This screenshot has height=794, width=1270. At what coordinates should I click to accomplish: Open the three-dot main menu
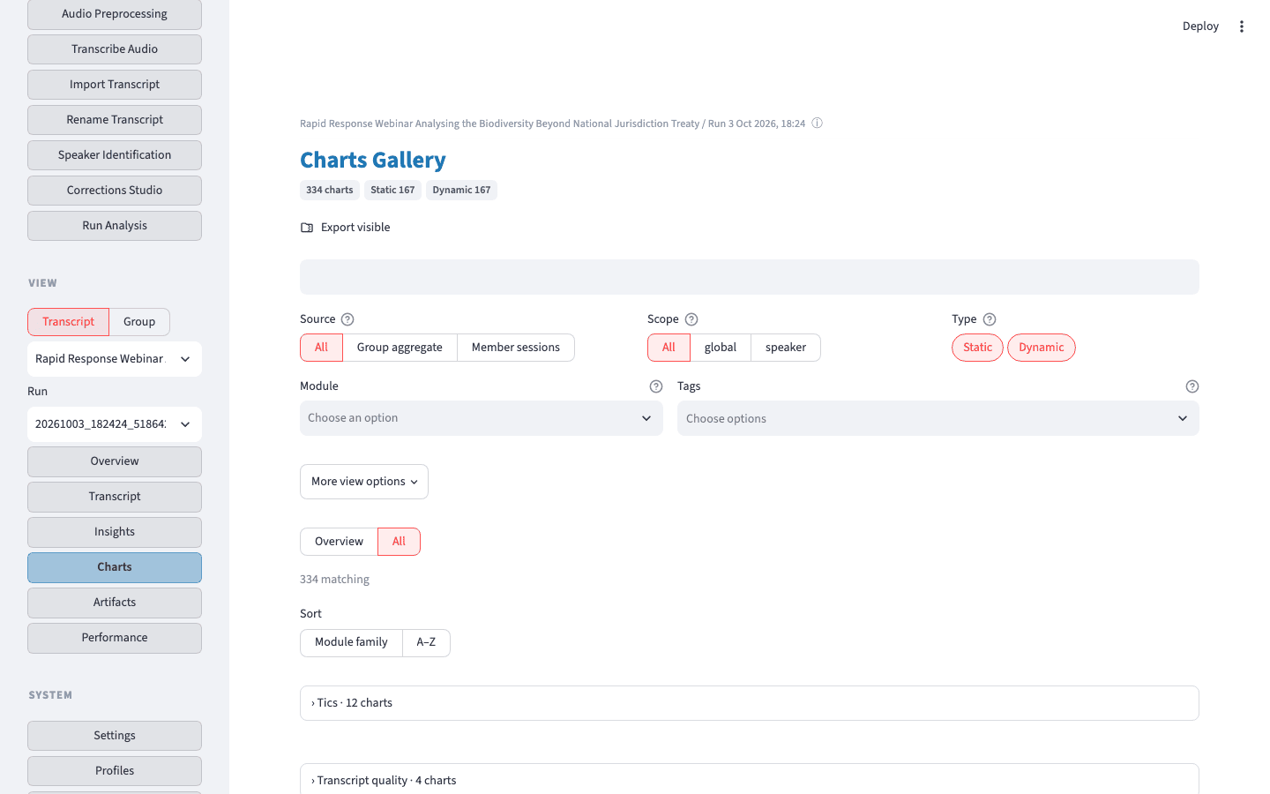(x=1241, y=26)
